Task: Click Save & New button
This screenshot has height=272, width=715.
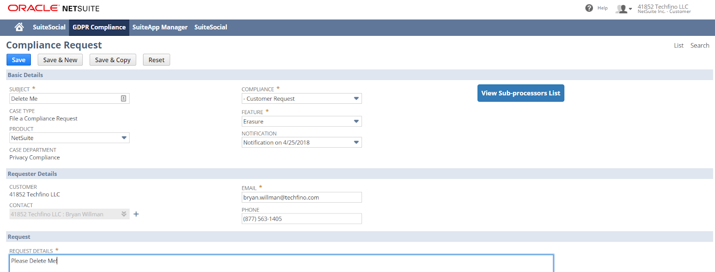Action: tap(60, 60)
